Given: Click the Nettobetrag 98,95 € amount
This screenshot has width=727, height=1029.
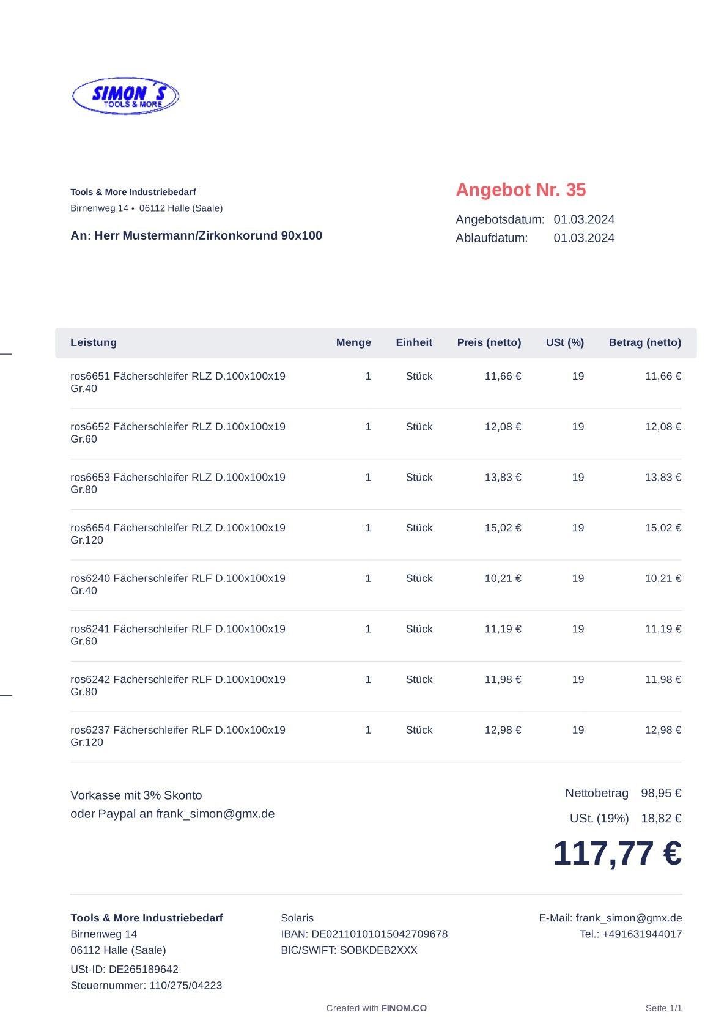Looking at the screenshot, I should pyautogui.click(x=660, y=793).
